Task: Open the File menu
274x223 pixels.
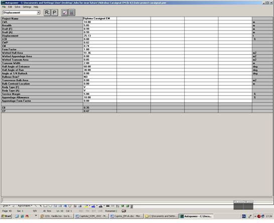Action: pyautogui.click(x=4, y=7)
